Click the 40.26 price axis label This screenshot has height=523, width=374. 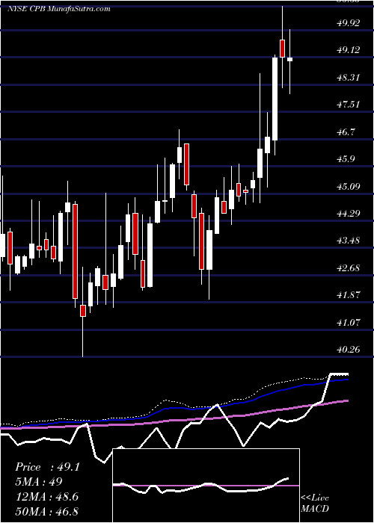(349, 349)
